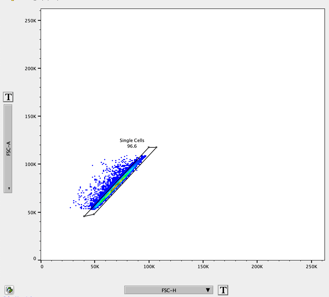Click the T text-options icon above the FSC-A axis
This screenshot has width=329, height=297.
tap(8, 97)
